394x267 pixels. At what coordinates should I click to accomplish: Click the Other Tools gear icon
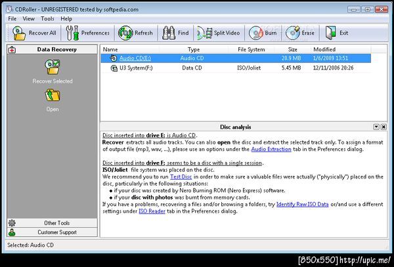12,223
